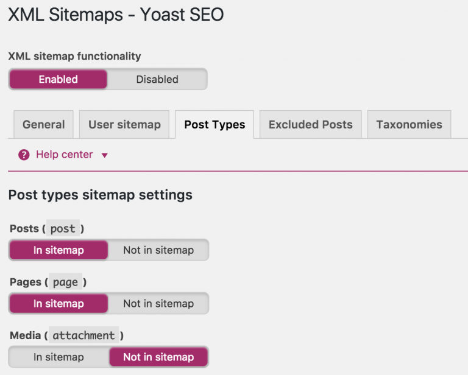The height and width of the screenshot is (375, 468).
Task: Click the Post types sitemap settings heading
Action: (x=100, y=195)
